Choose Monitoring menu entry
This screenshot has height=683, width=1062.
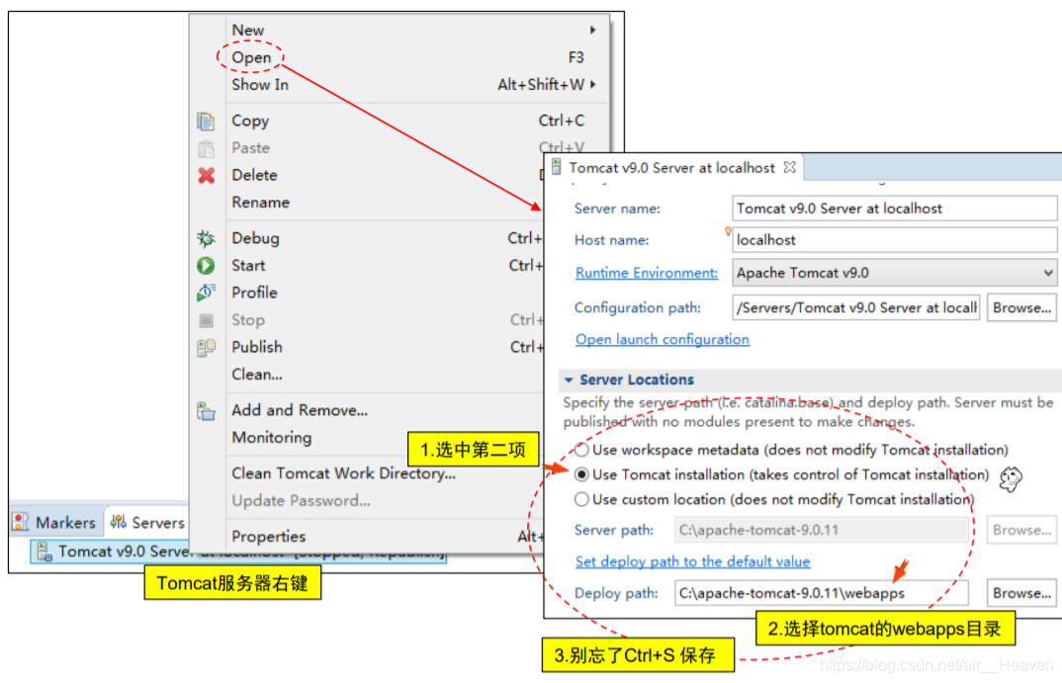pos(272,438)
